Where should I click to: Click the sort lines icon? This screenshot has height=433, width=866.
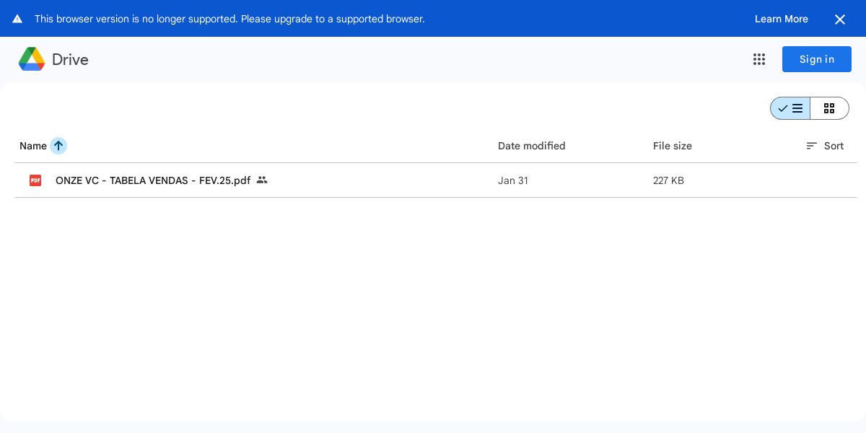812,146
